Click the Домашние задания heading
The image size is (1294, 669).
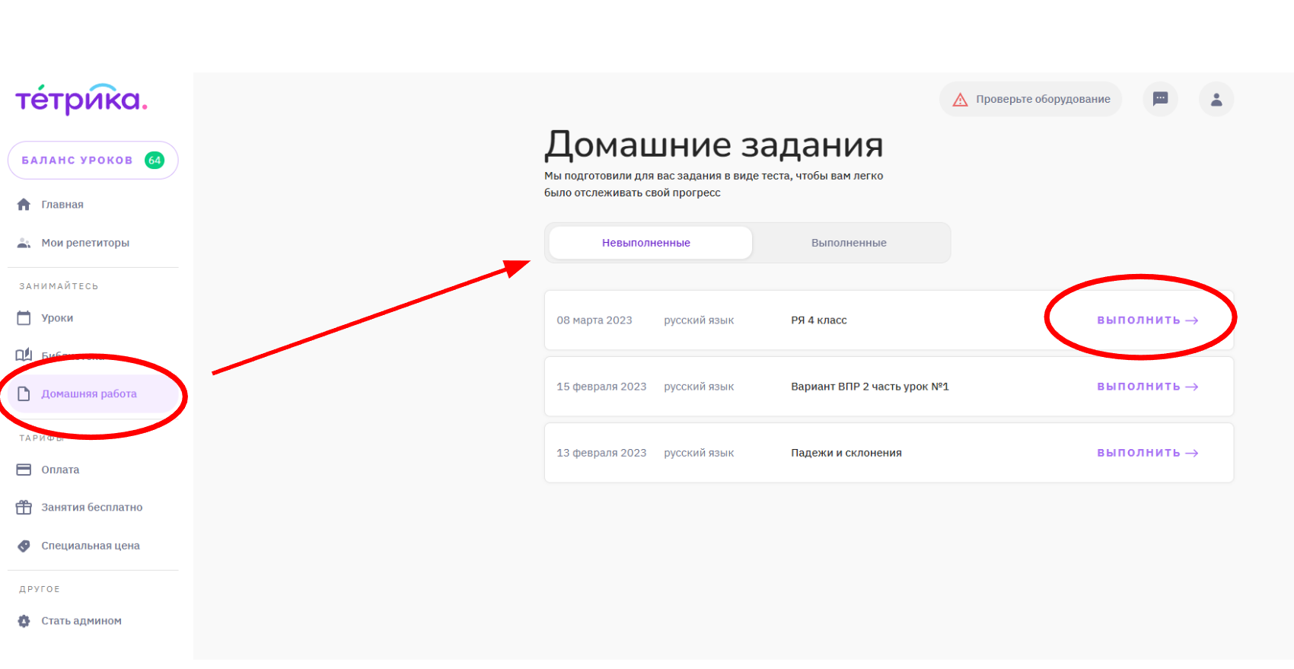click(714, 144)
